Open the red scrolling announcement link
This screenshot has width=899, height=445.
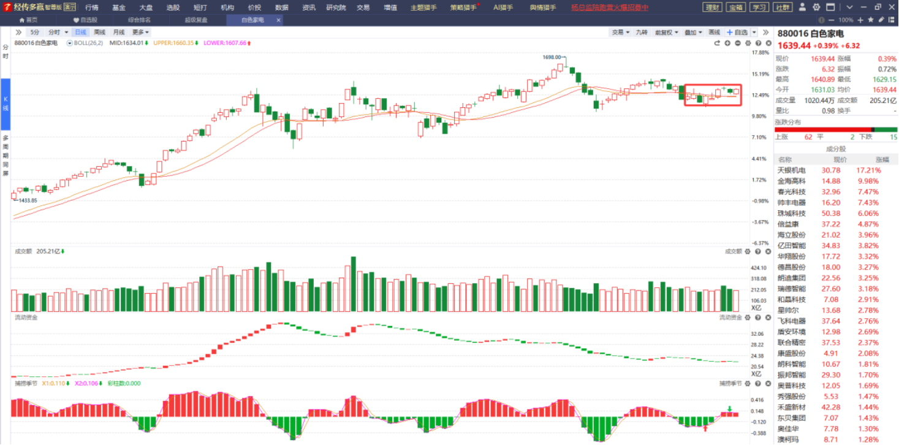point(609,7)
